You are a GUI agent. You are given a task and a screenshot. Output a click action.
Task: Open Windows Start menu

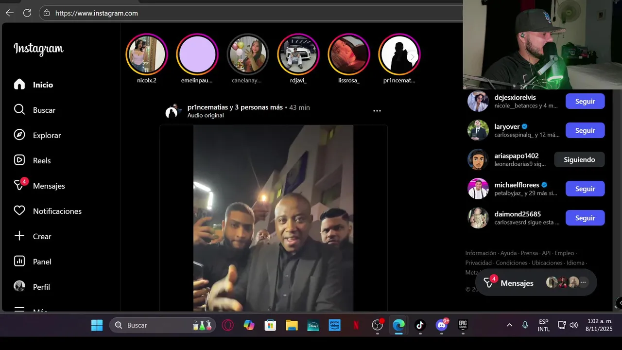click(97, 325)
